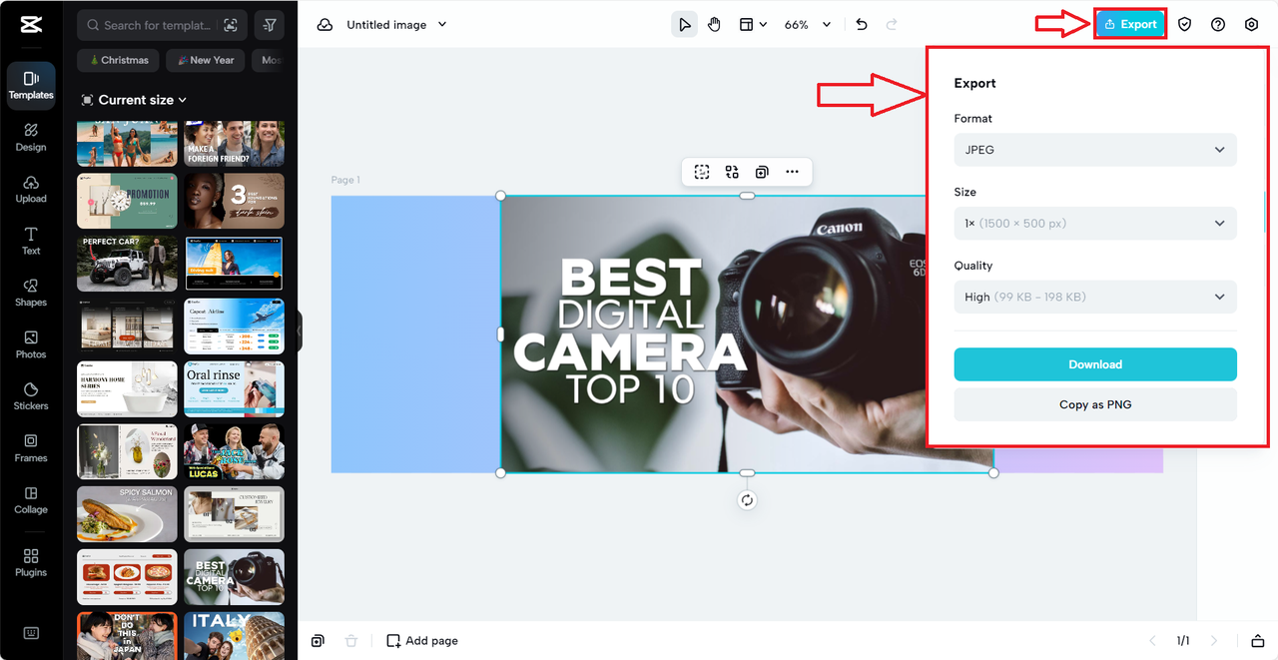Open the settings hexagon icon
Viewport: 1278px width, 660px height.
pyautogui.click(x=1251, y=25)
